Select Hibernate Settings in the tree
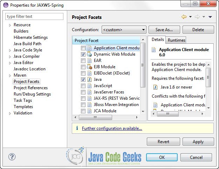This screenshot has width=219, height=169. point(30,37)
